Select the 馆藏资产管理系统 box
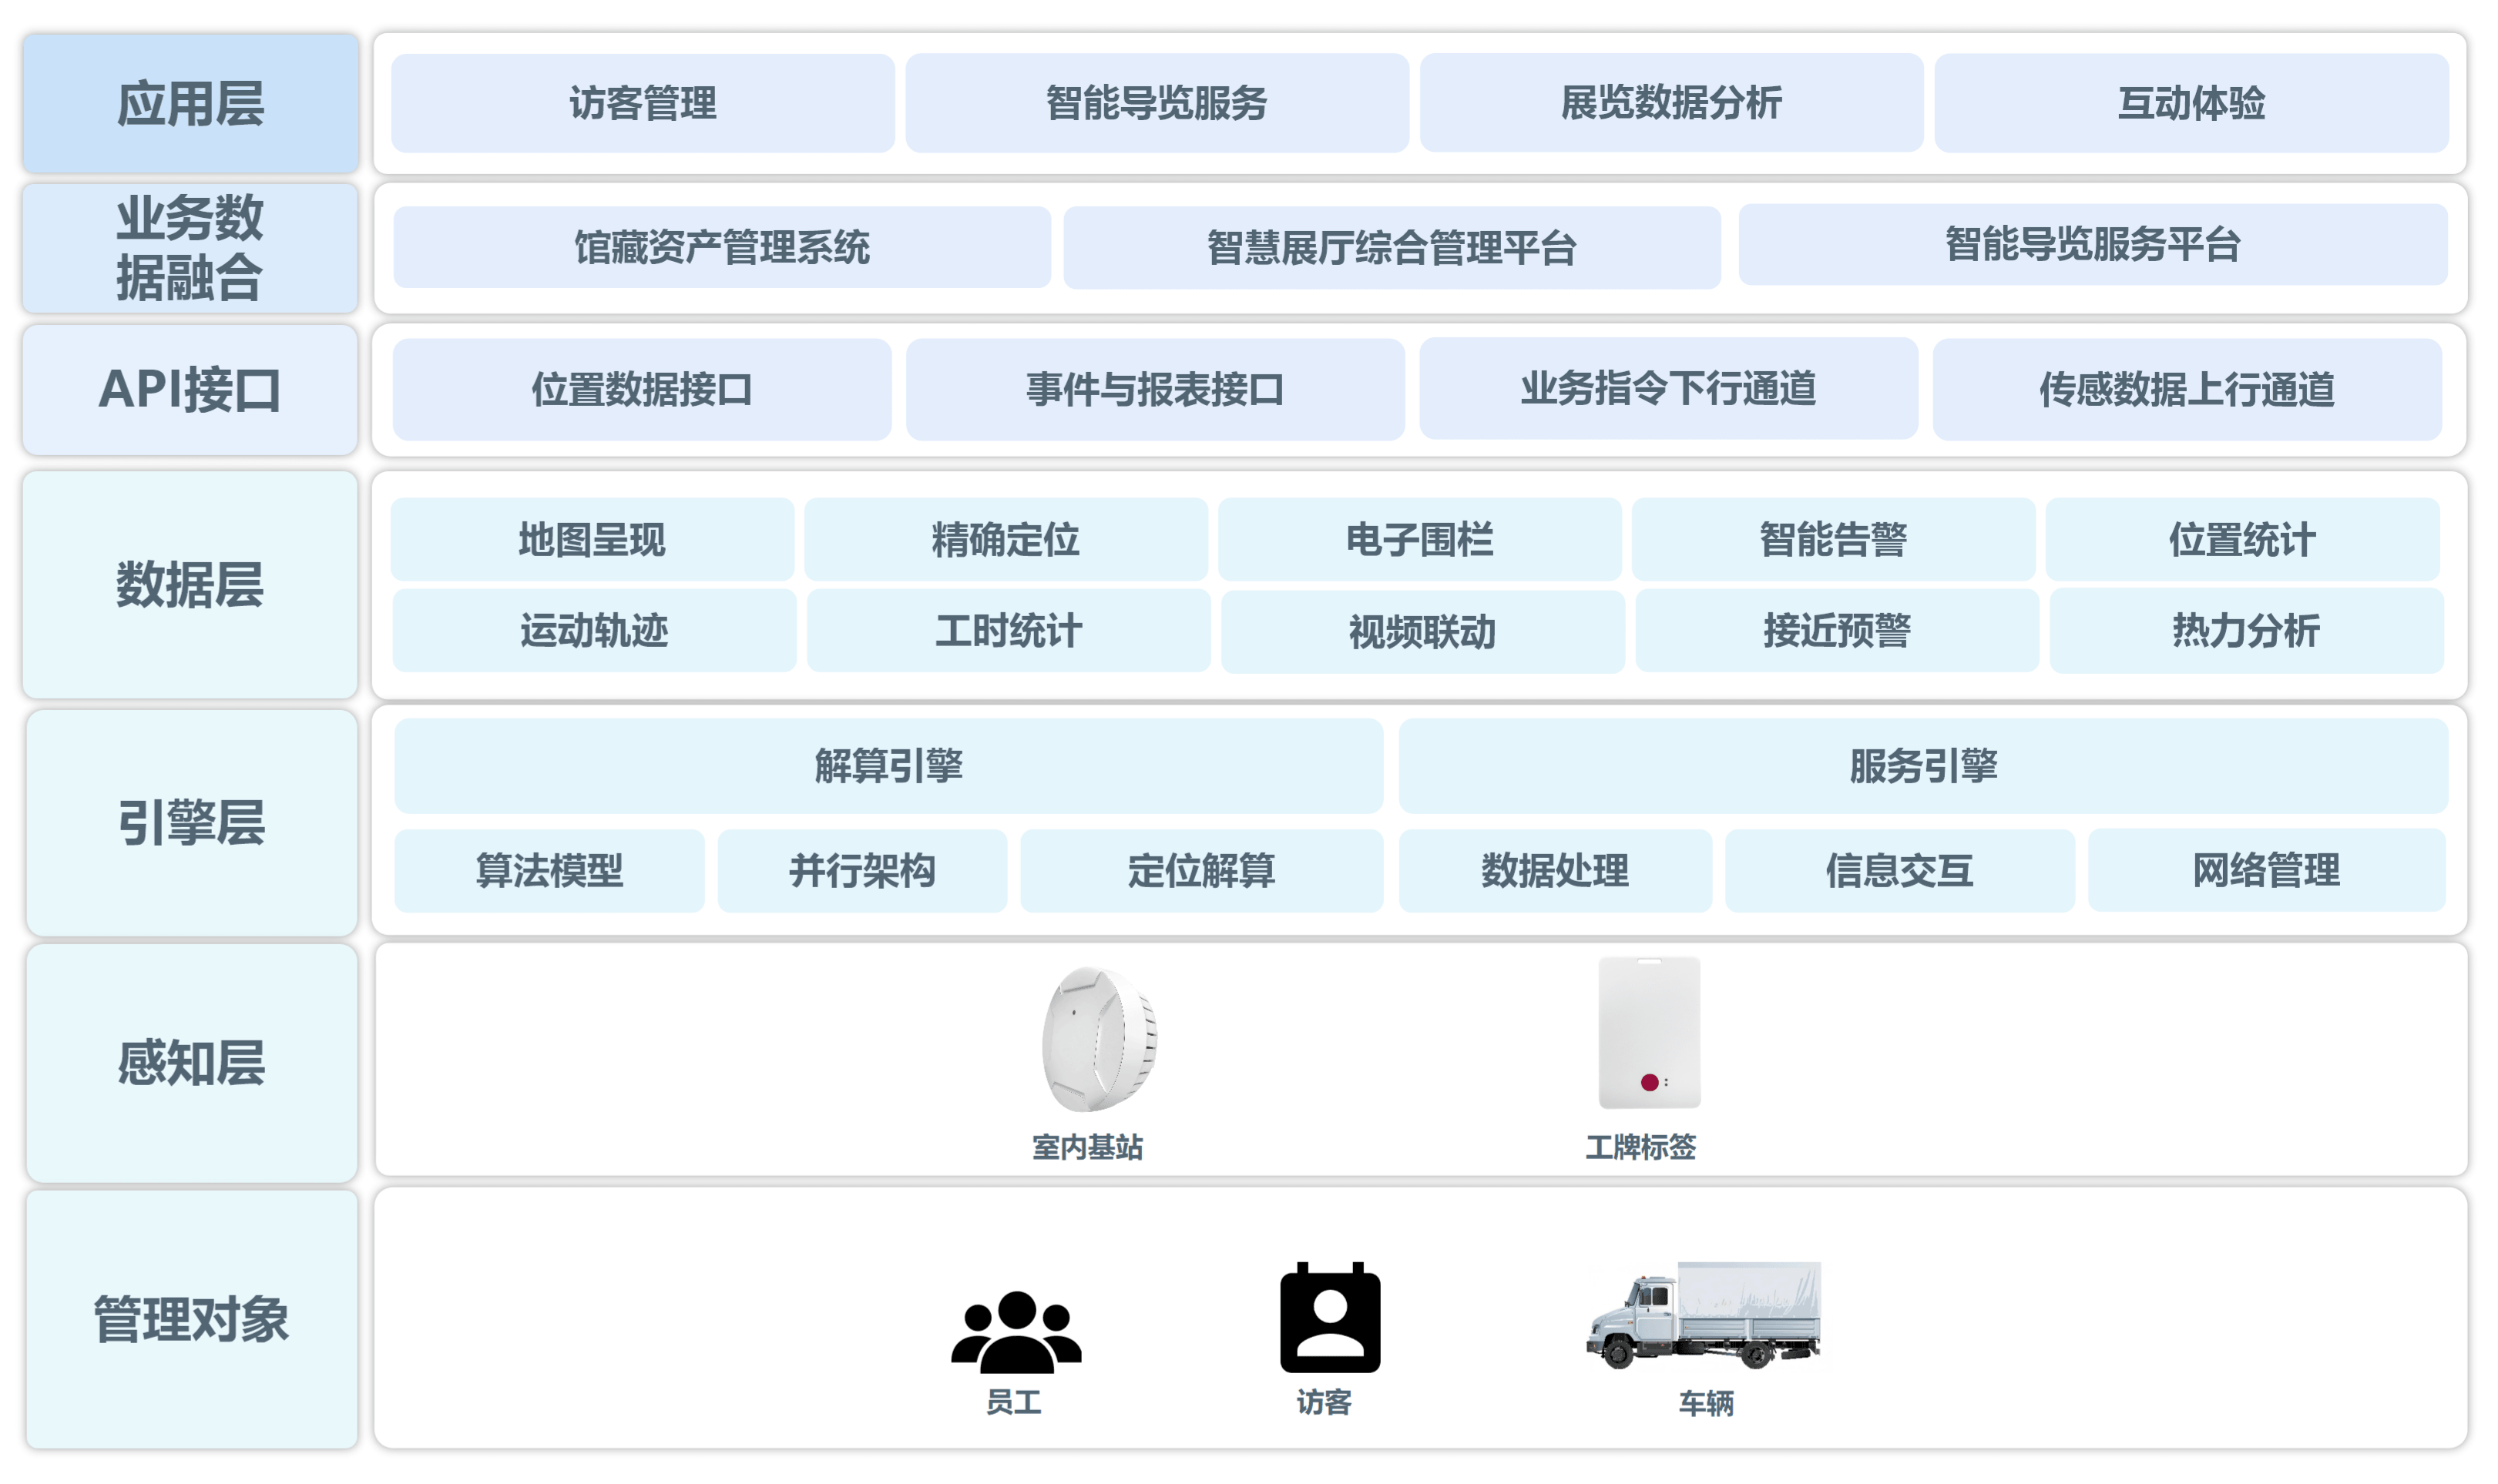2498x1484 pixels. point(721,247)
